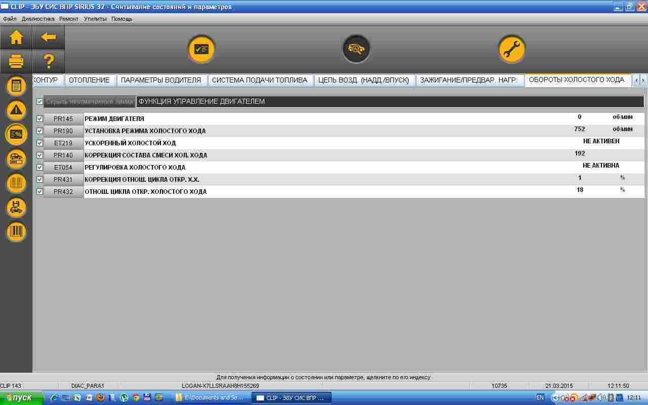Click the back arrow icon
The image size is (648, 405).
pos(49,37)
